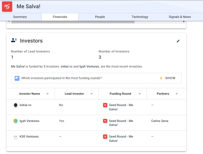Click the Me Salva! page title
The image size is (203, 154).
[x=28, y=7]
